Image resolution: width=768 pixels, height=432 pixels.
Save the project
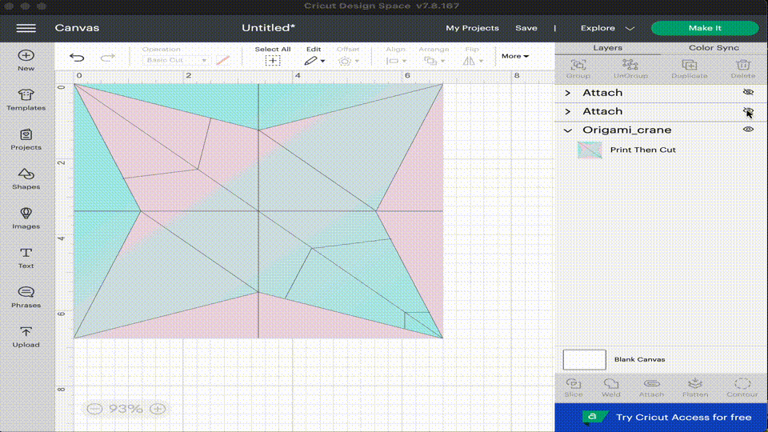(x=526, y=28)
